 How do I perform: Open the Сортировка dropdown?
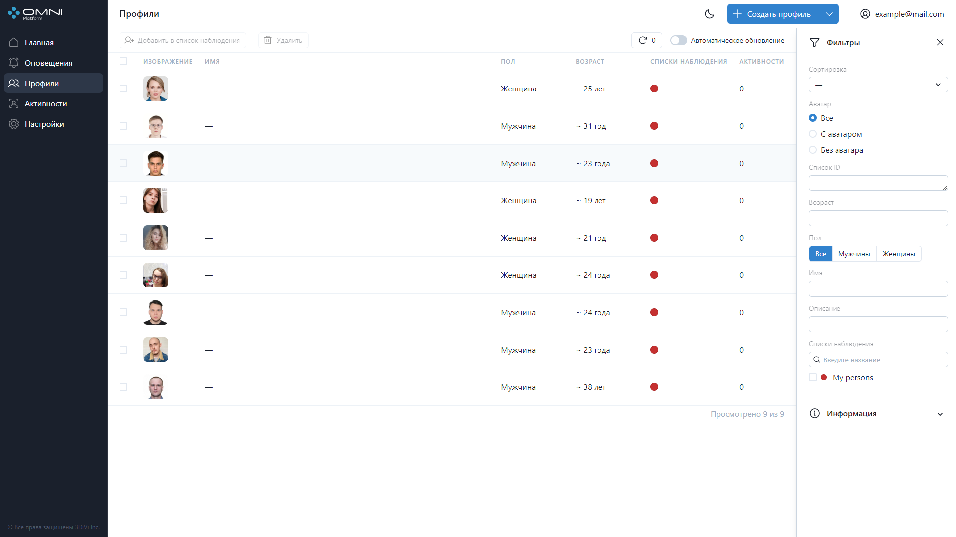[x=878, y=85]
